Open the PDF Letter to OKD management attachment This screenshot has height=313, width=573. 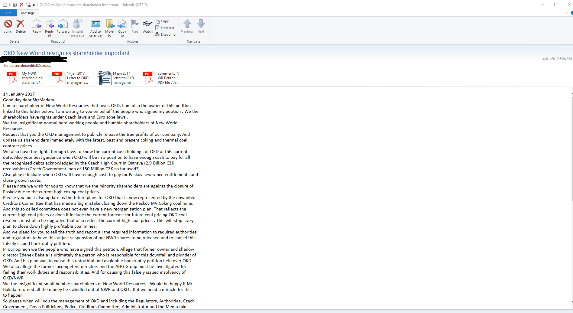click(71, 78)
